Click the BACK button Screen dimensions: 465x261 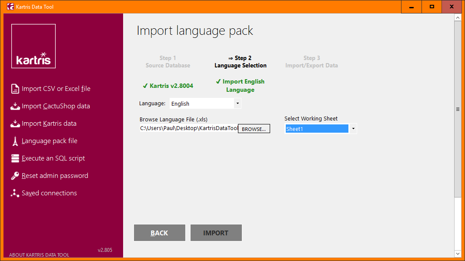click(160, 233)
